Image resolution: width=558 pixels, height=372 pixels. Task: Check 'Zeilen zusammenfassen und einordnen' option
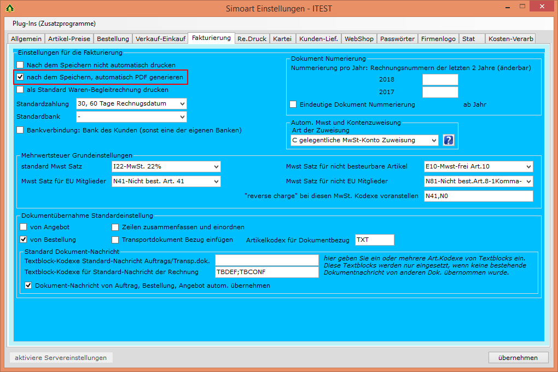pos(115,227)
